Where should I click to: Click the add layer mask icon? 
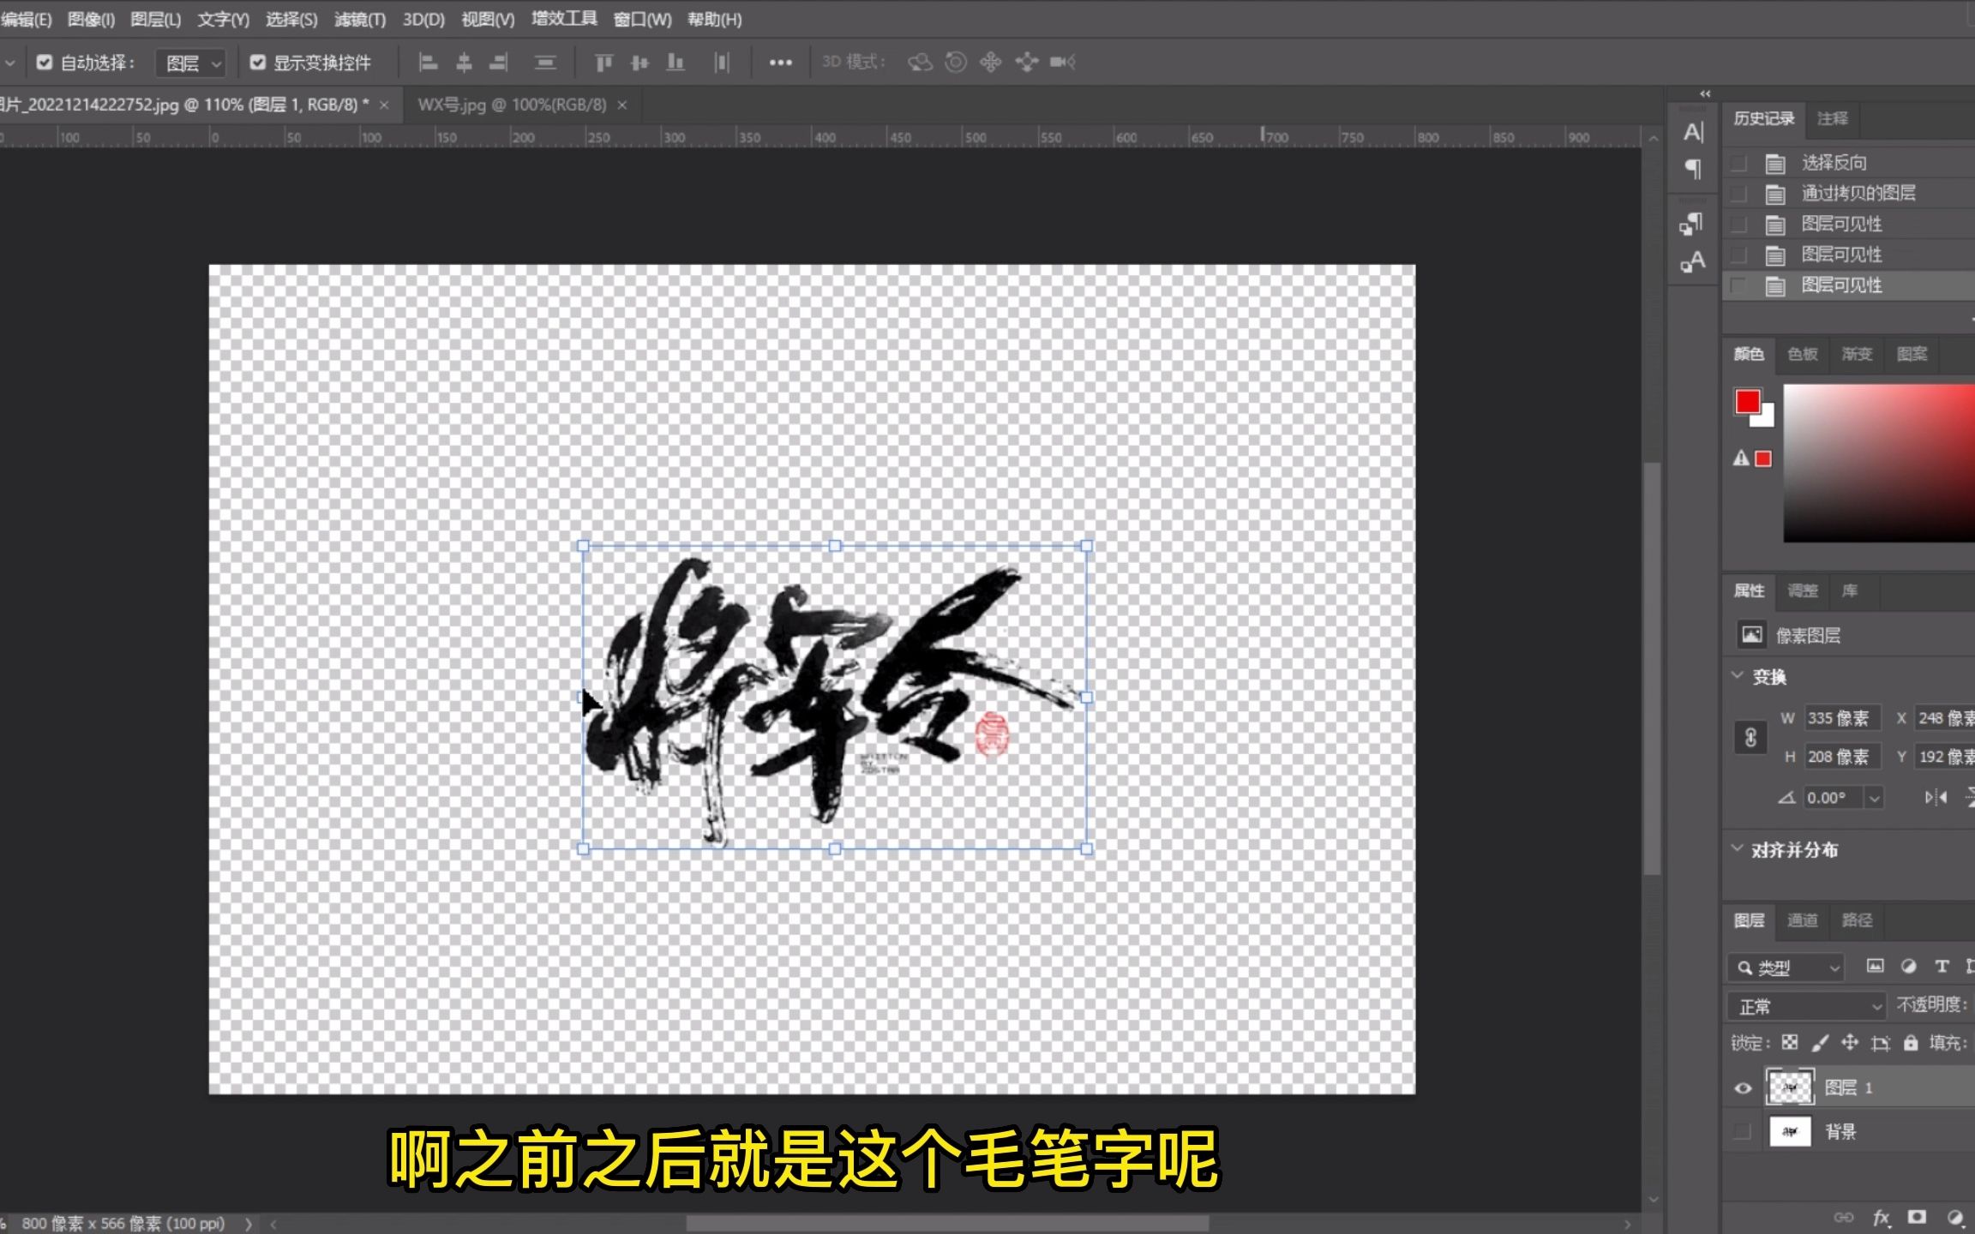(x=1917, y=1217)
